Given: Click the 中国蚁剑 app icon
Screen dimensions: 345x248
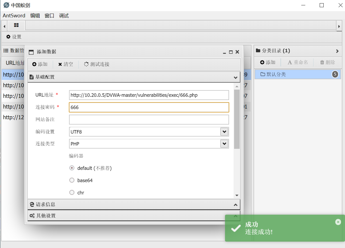Looking at the screenshot, I should (6, 5).
